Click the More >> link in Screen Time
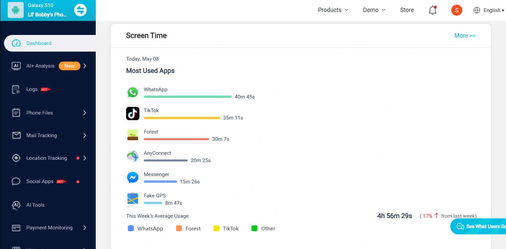 [465, 36]
